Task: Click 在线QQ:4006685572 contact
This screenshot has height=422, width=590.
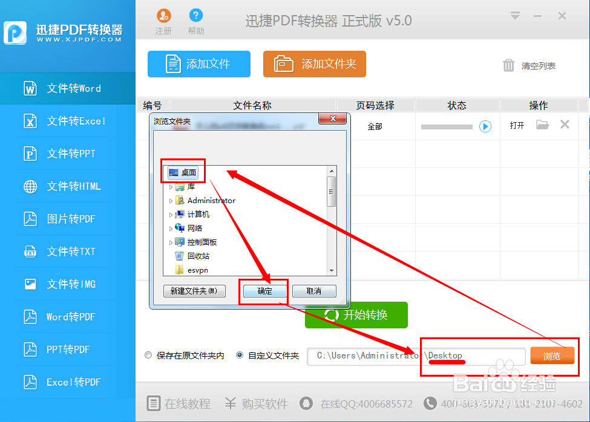Action: (x=356, y=404)
